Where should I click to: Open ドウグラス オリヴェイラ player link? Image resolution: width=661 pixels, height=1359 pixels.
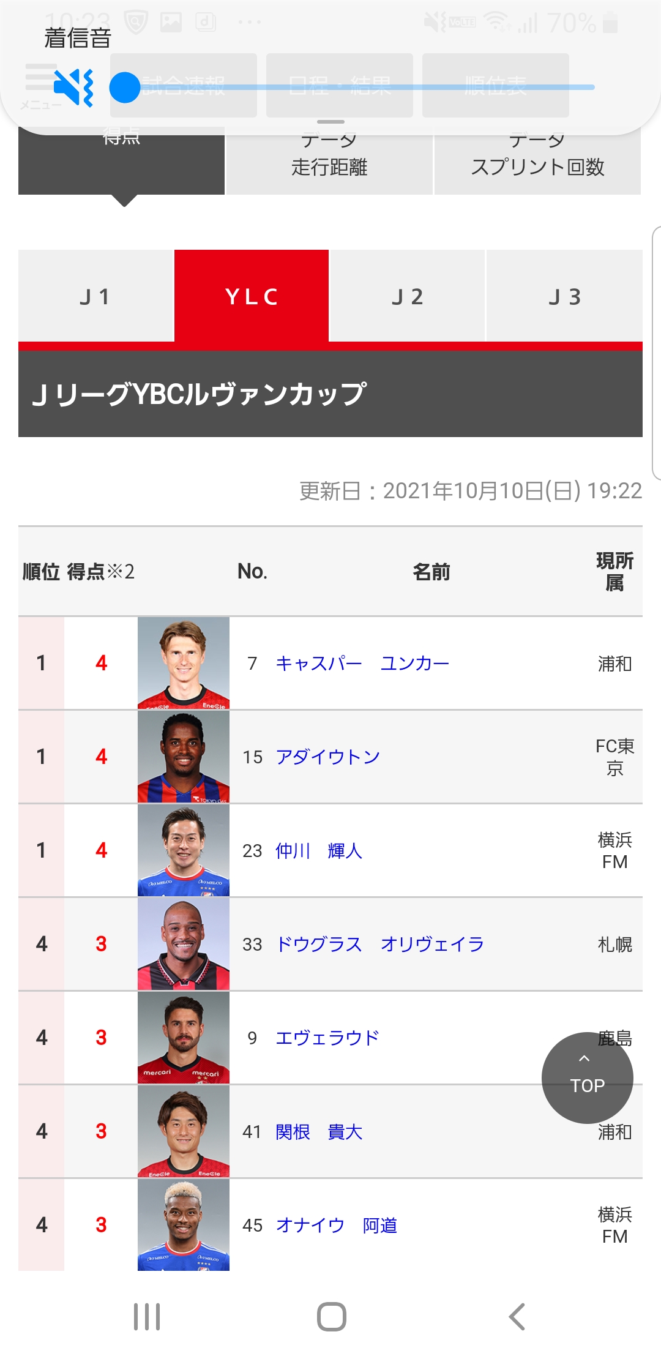pos(379,945)
